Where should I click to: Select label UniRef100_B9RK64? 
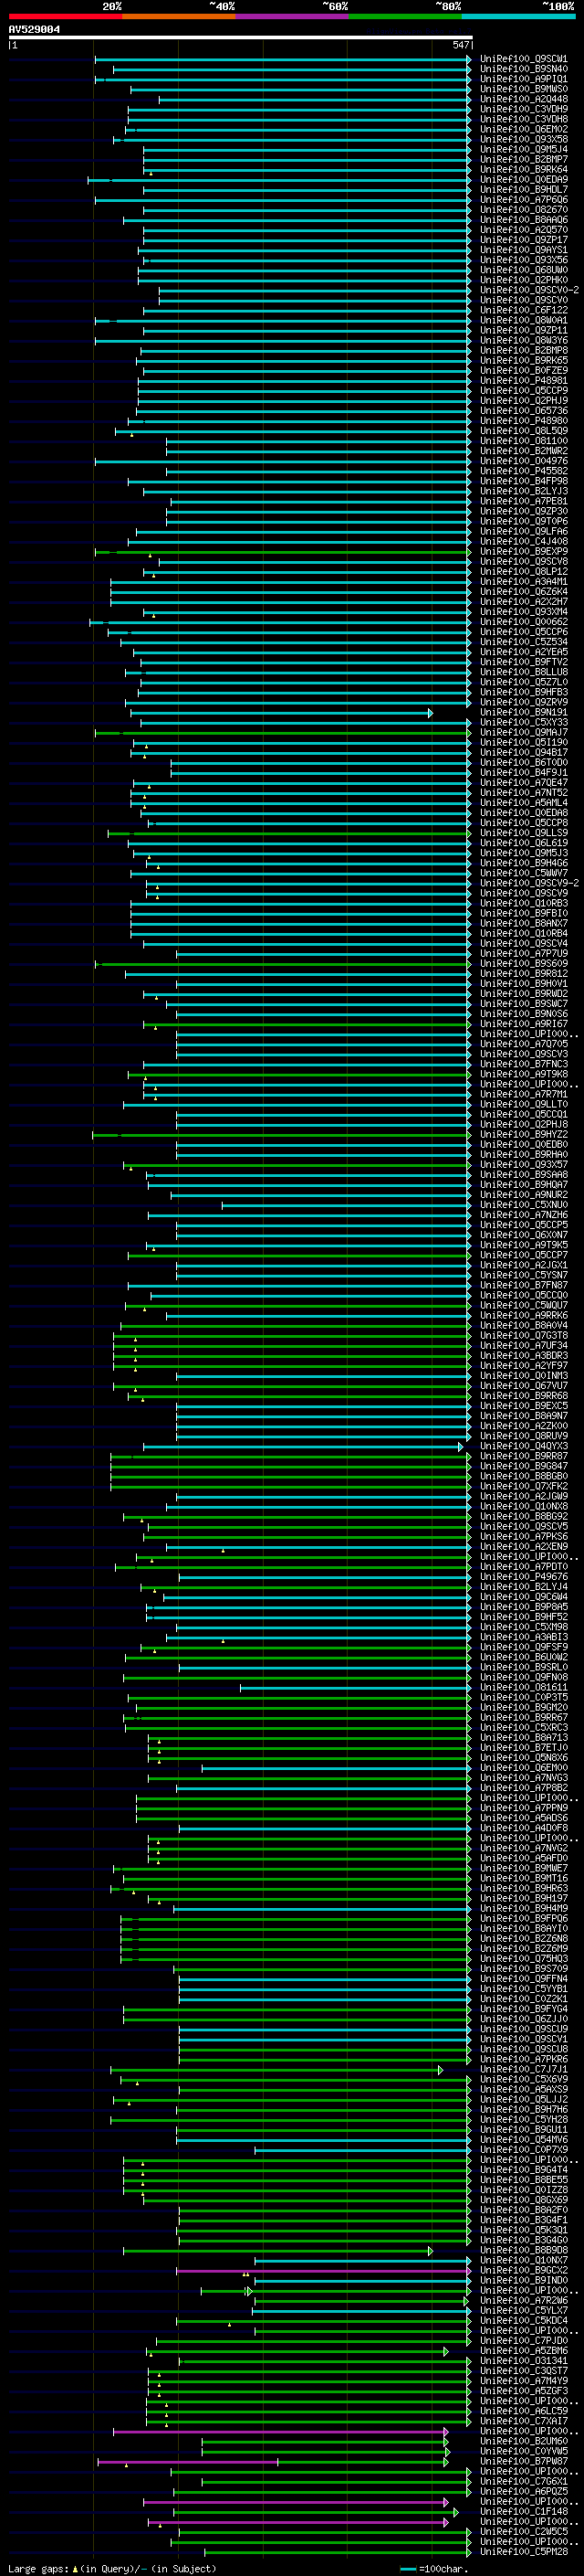click(523, 169)
